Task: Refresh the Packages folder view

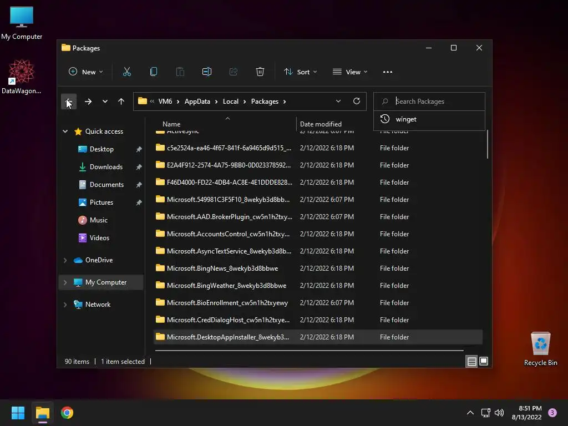Action: pyautogui.click(x=357, y=101)
